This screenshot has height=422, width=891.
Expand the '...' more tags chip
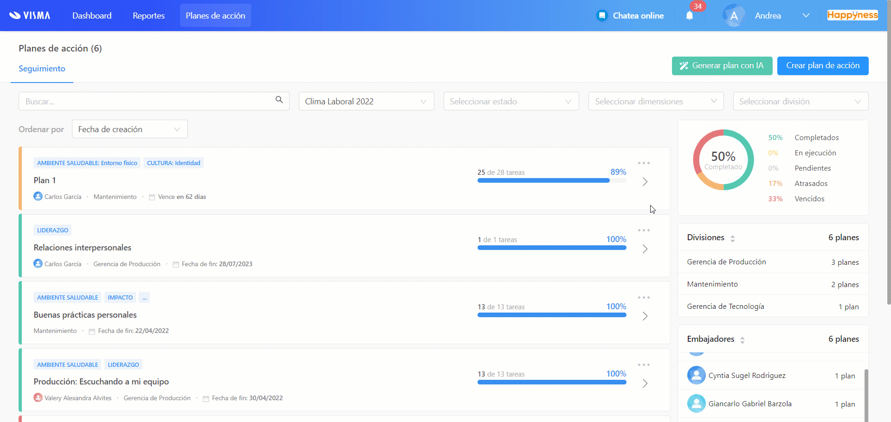click(144, 297)
